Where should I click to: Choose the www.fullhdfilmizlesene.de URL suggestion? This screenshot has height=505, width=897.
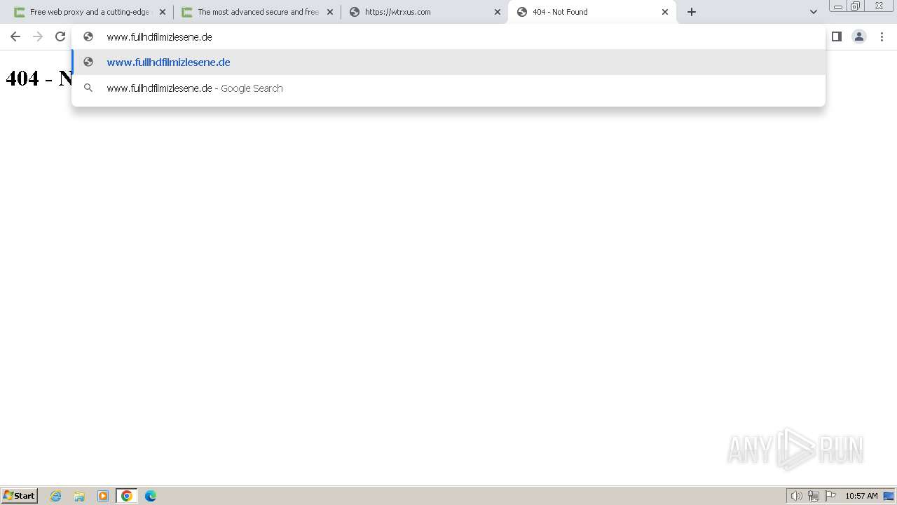(448, 62)
